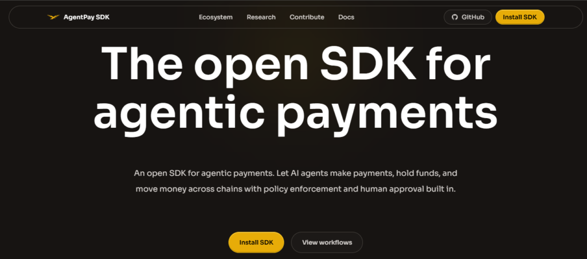587x259 pixels.
Task: Click the View workflows outlined button
Action: point(327,242)
